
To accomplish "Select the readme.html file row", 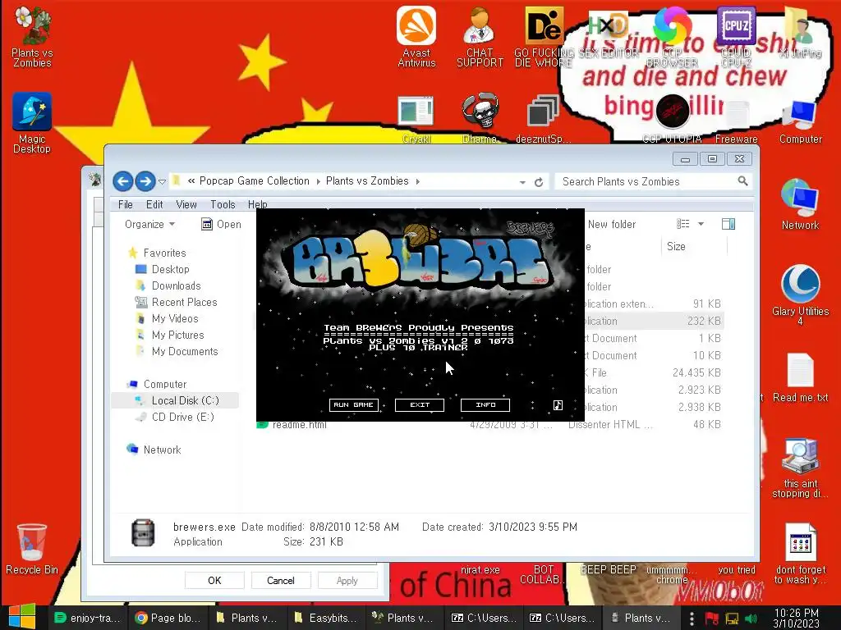I will [x=489, y=425].
